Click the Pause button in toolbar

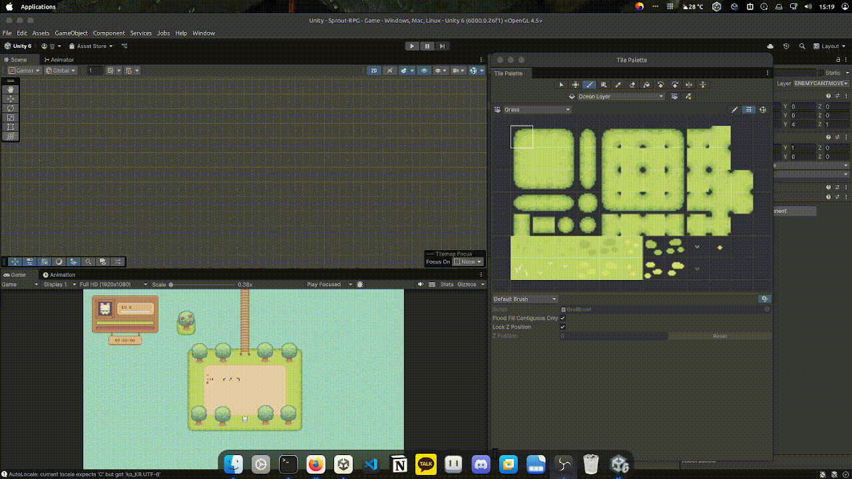[x=427, y=46]
